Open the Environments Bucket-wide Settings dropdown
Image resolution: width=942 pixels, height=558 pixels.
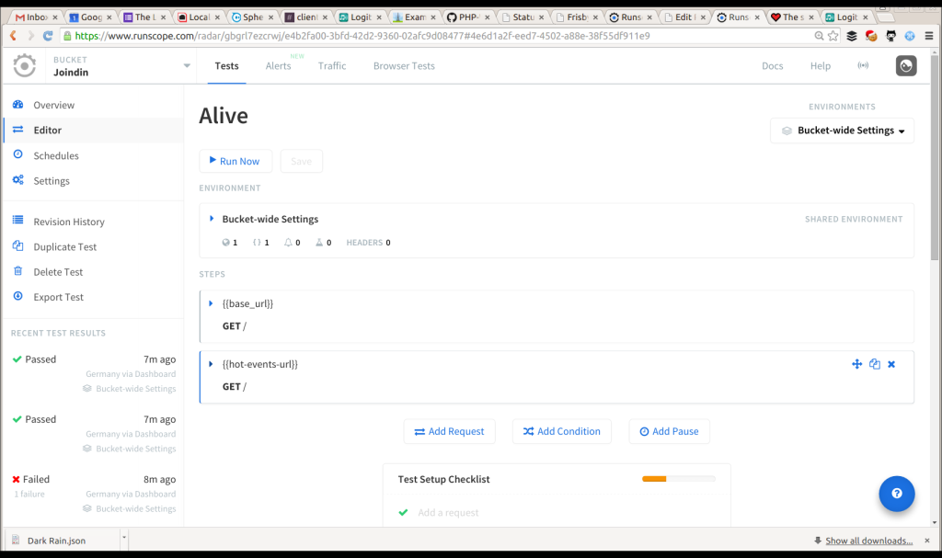(841, 131)
